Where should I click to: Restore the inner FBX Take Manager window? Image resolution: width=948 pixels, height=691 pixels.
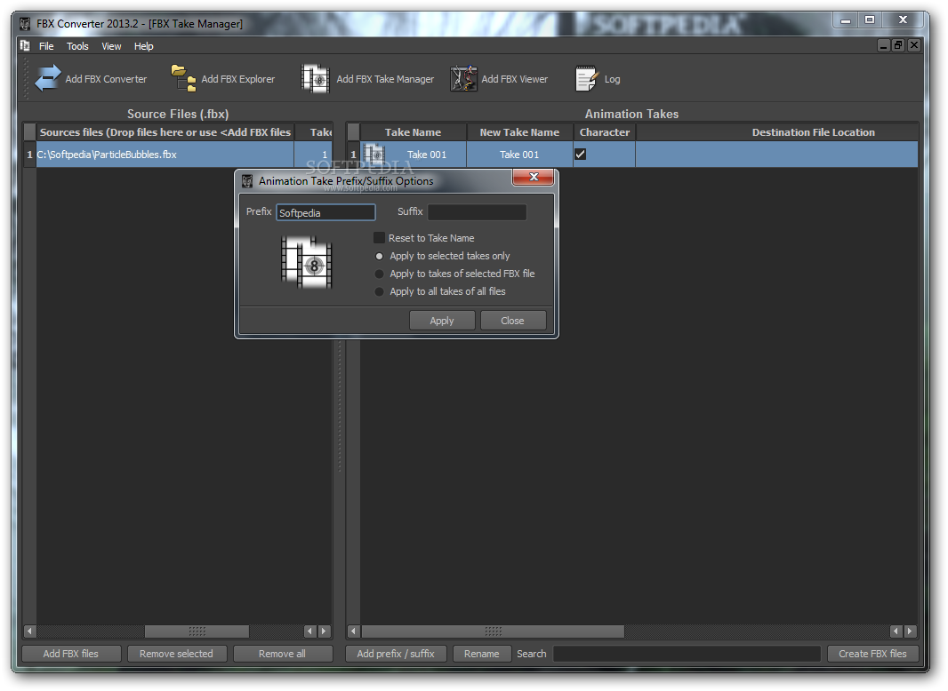tap(898, 45)
